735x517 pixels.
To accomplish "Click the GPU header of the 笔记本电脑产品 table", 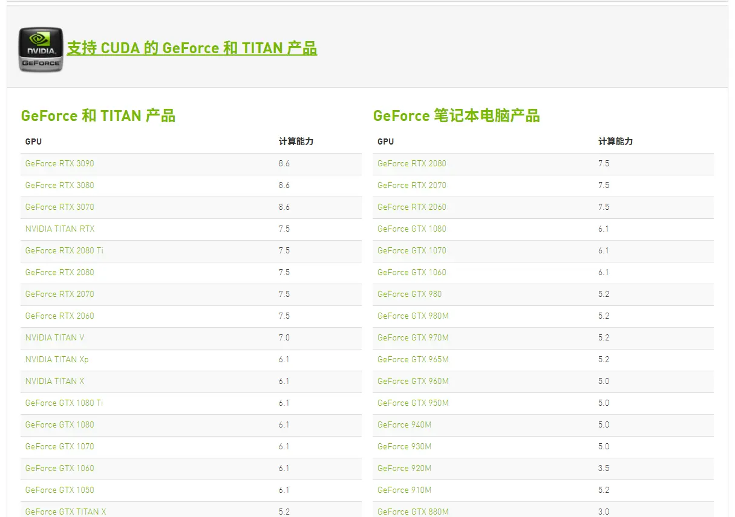I will coord(385,141).
